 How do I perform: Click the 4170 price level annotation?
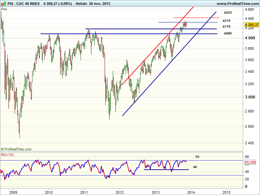pos(227,26)
